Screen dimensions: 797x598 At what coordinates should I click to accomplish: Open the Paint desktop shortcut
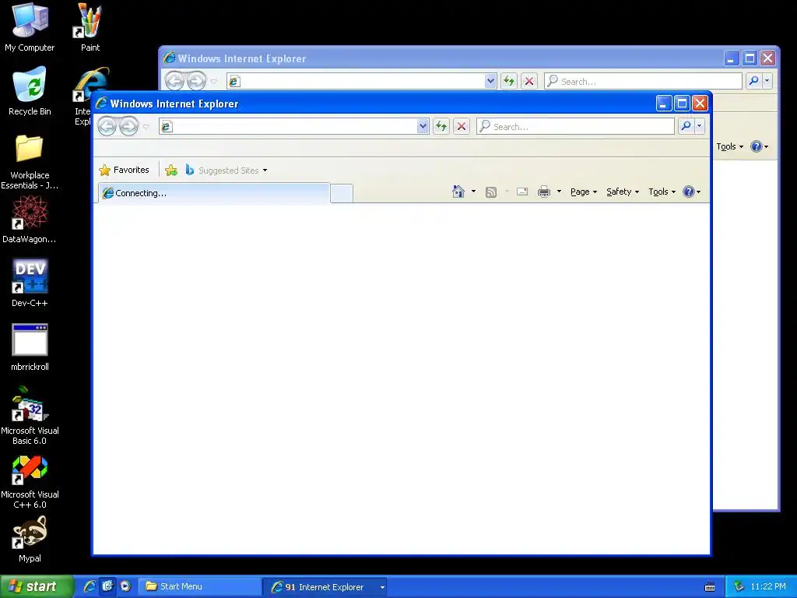tap(90, 27)
